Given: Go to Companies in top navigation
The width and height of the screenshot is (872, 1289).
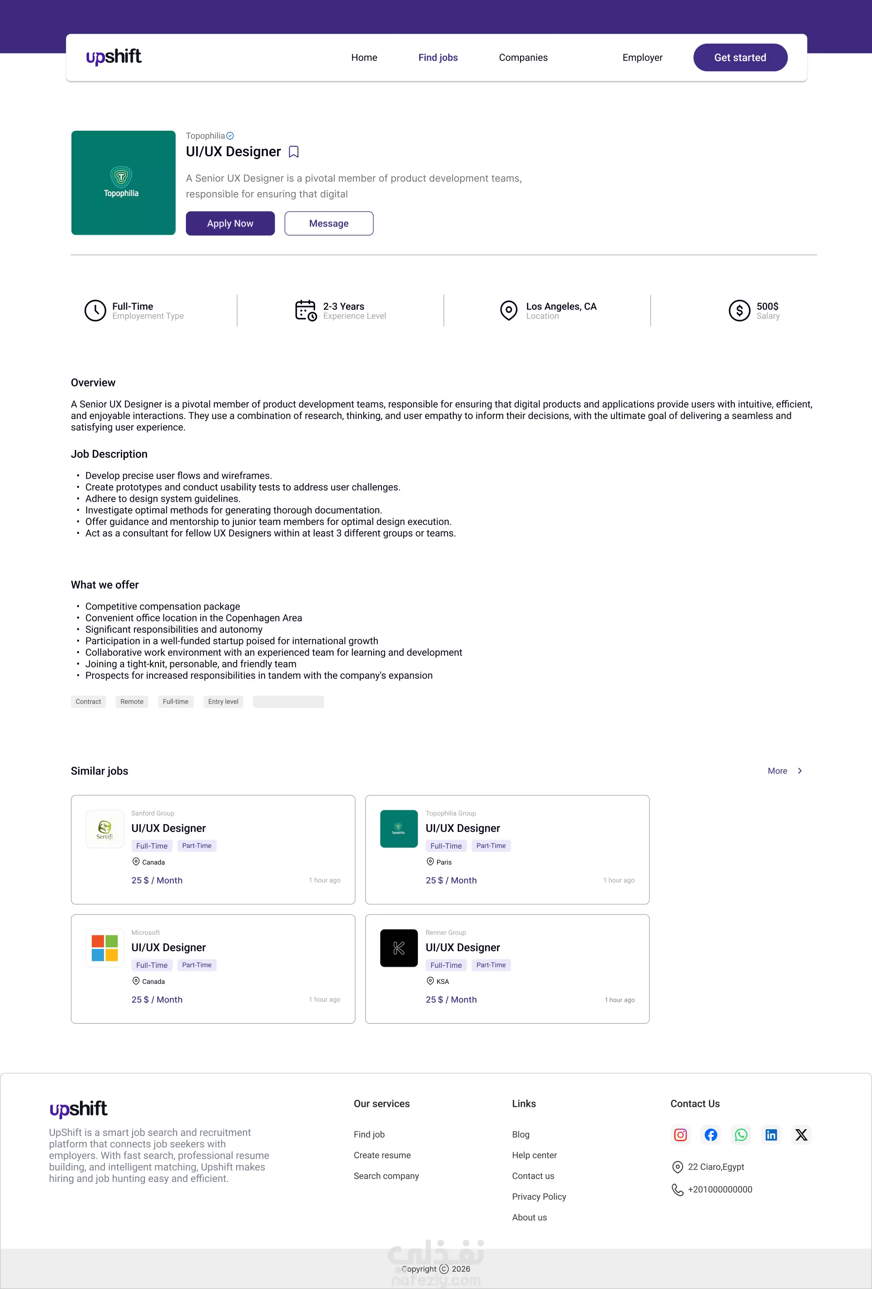Looking at the screenshot, I should point(523,58).
